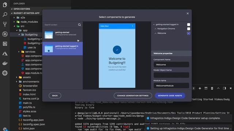234x131 pixels.
Task: Click Change Generation Settings
Action: (x=133, y=96)
